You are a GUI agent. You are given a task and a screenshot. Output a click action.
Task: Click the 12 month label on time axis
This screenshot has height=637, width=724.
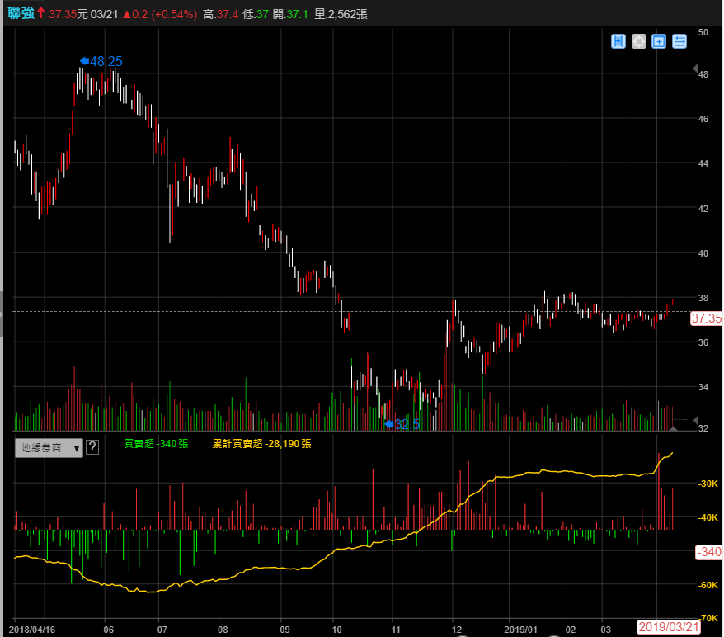pos(453,627)
